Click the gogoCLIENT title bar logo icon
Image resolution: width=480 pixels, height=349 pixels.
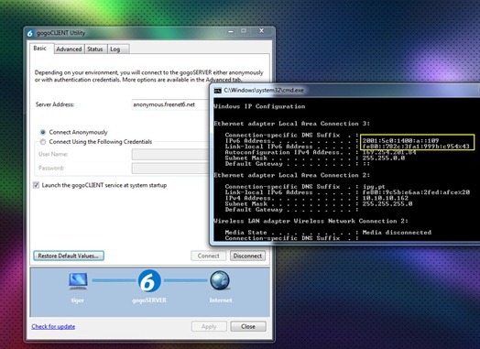[x=29, y=33]
